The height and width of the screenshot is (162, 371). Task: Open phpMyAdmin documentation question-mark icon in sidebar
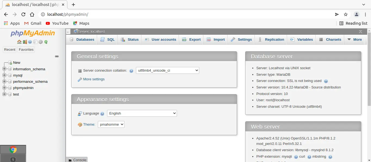[x=30, y=42]
